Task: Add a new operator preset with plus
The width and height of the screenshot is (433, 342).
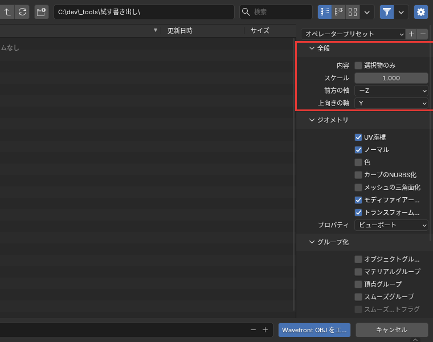Action: (x=411, y=34)
